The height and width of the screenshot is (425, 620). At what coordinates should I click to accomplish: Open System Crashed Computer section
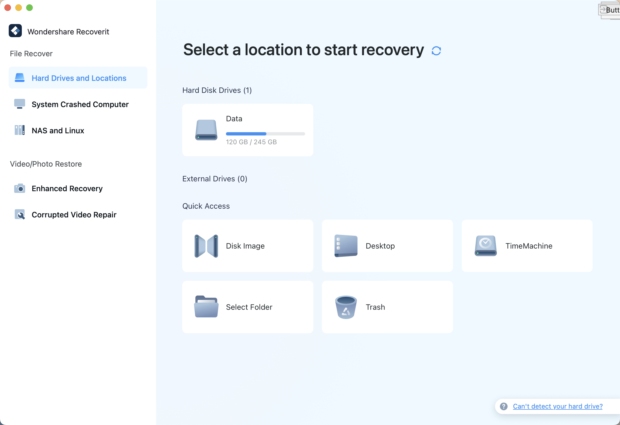tap(78, 104)
